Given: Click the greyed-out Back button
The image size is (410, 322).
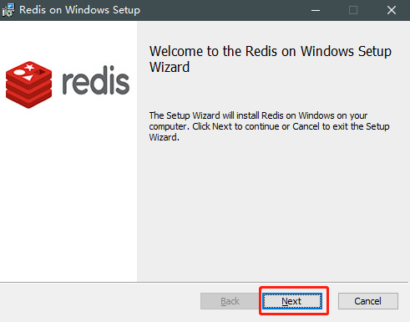Looking at the screenshot, I should pos(230,301).
